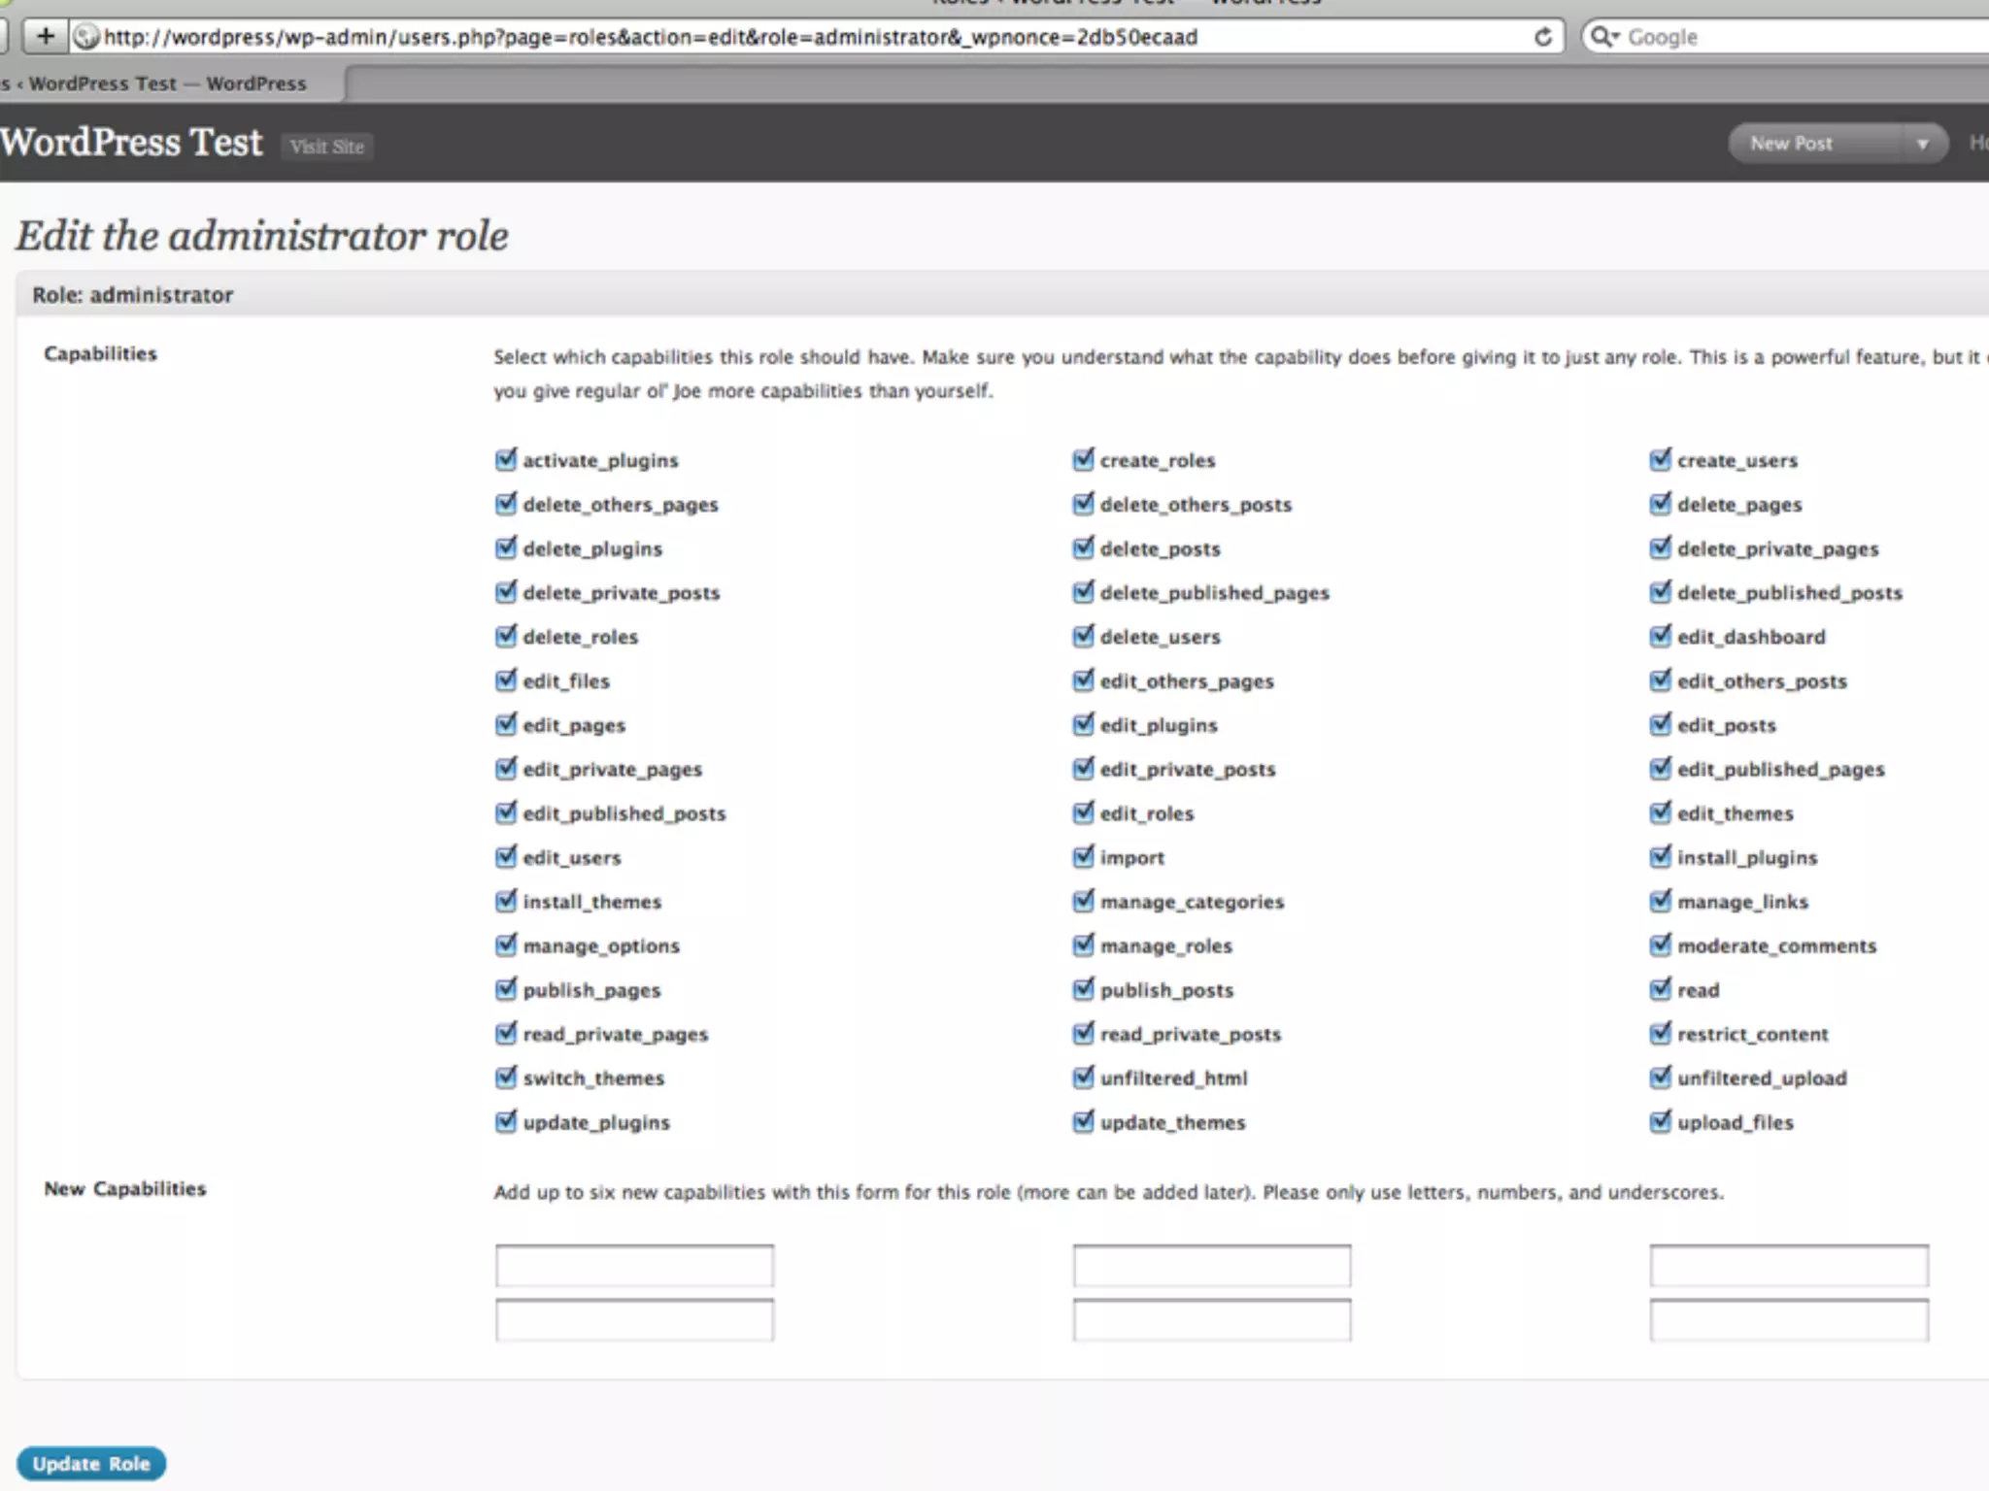The image size is (1989, 1491).
Task: Uncheck the create_roles capability
Action: click(x=1083, y=459)
